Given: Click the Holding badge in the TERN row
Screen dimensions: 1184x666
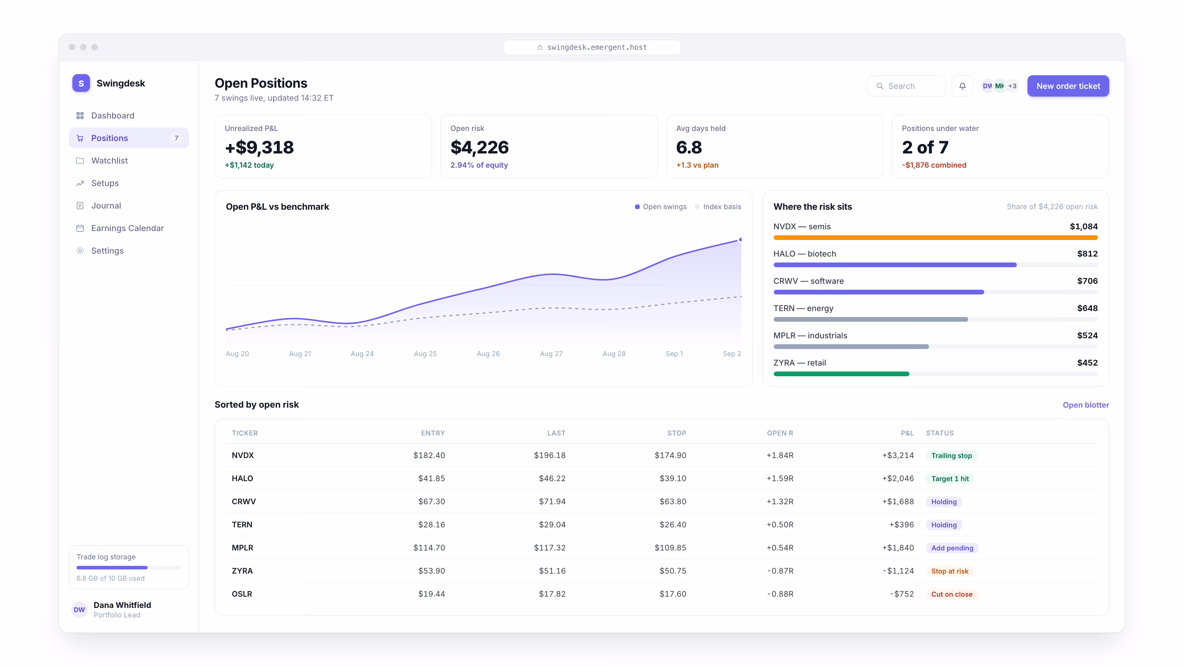Looking at the screenshot, I should (944, 525).
